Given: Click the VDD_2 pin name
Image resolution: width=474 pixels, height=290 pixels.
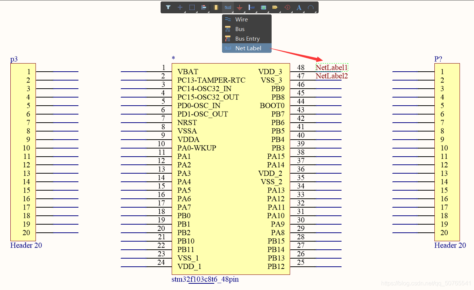Looking at the screenshot, I should (x=270, y=174).
